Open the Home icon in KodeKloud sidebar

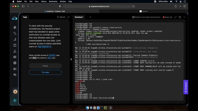[15, 27]
